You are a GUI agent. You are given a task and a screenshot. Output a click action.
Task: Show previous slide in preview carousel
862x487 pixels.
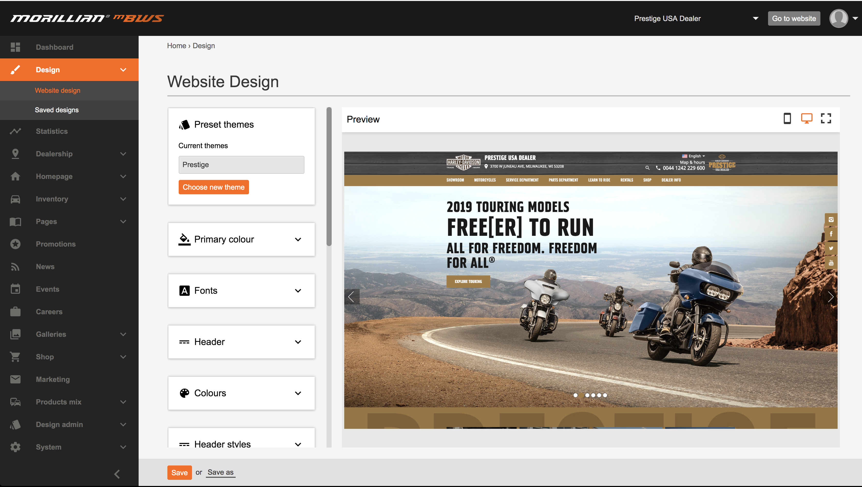(x=351, y=297)
